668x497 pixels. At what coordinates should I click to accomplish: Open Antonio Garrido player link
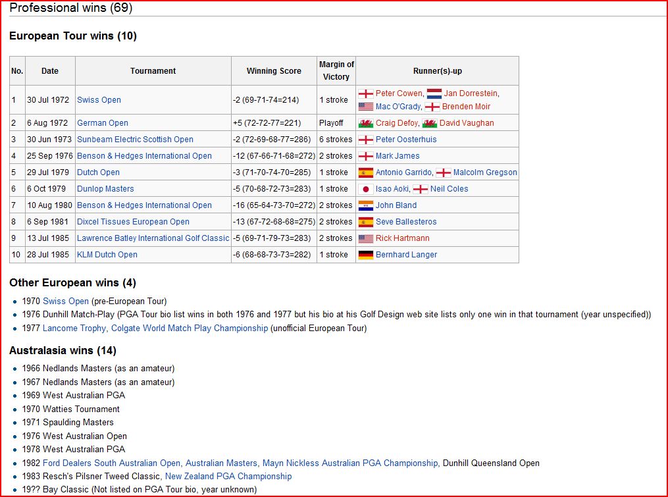click(x=403, y=172)
